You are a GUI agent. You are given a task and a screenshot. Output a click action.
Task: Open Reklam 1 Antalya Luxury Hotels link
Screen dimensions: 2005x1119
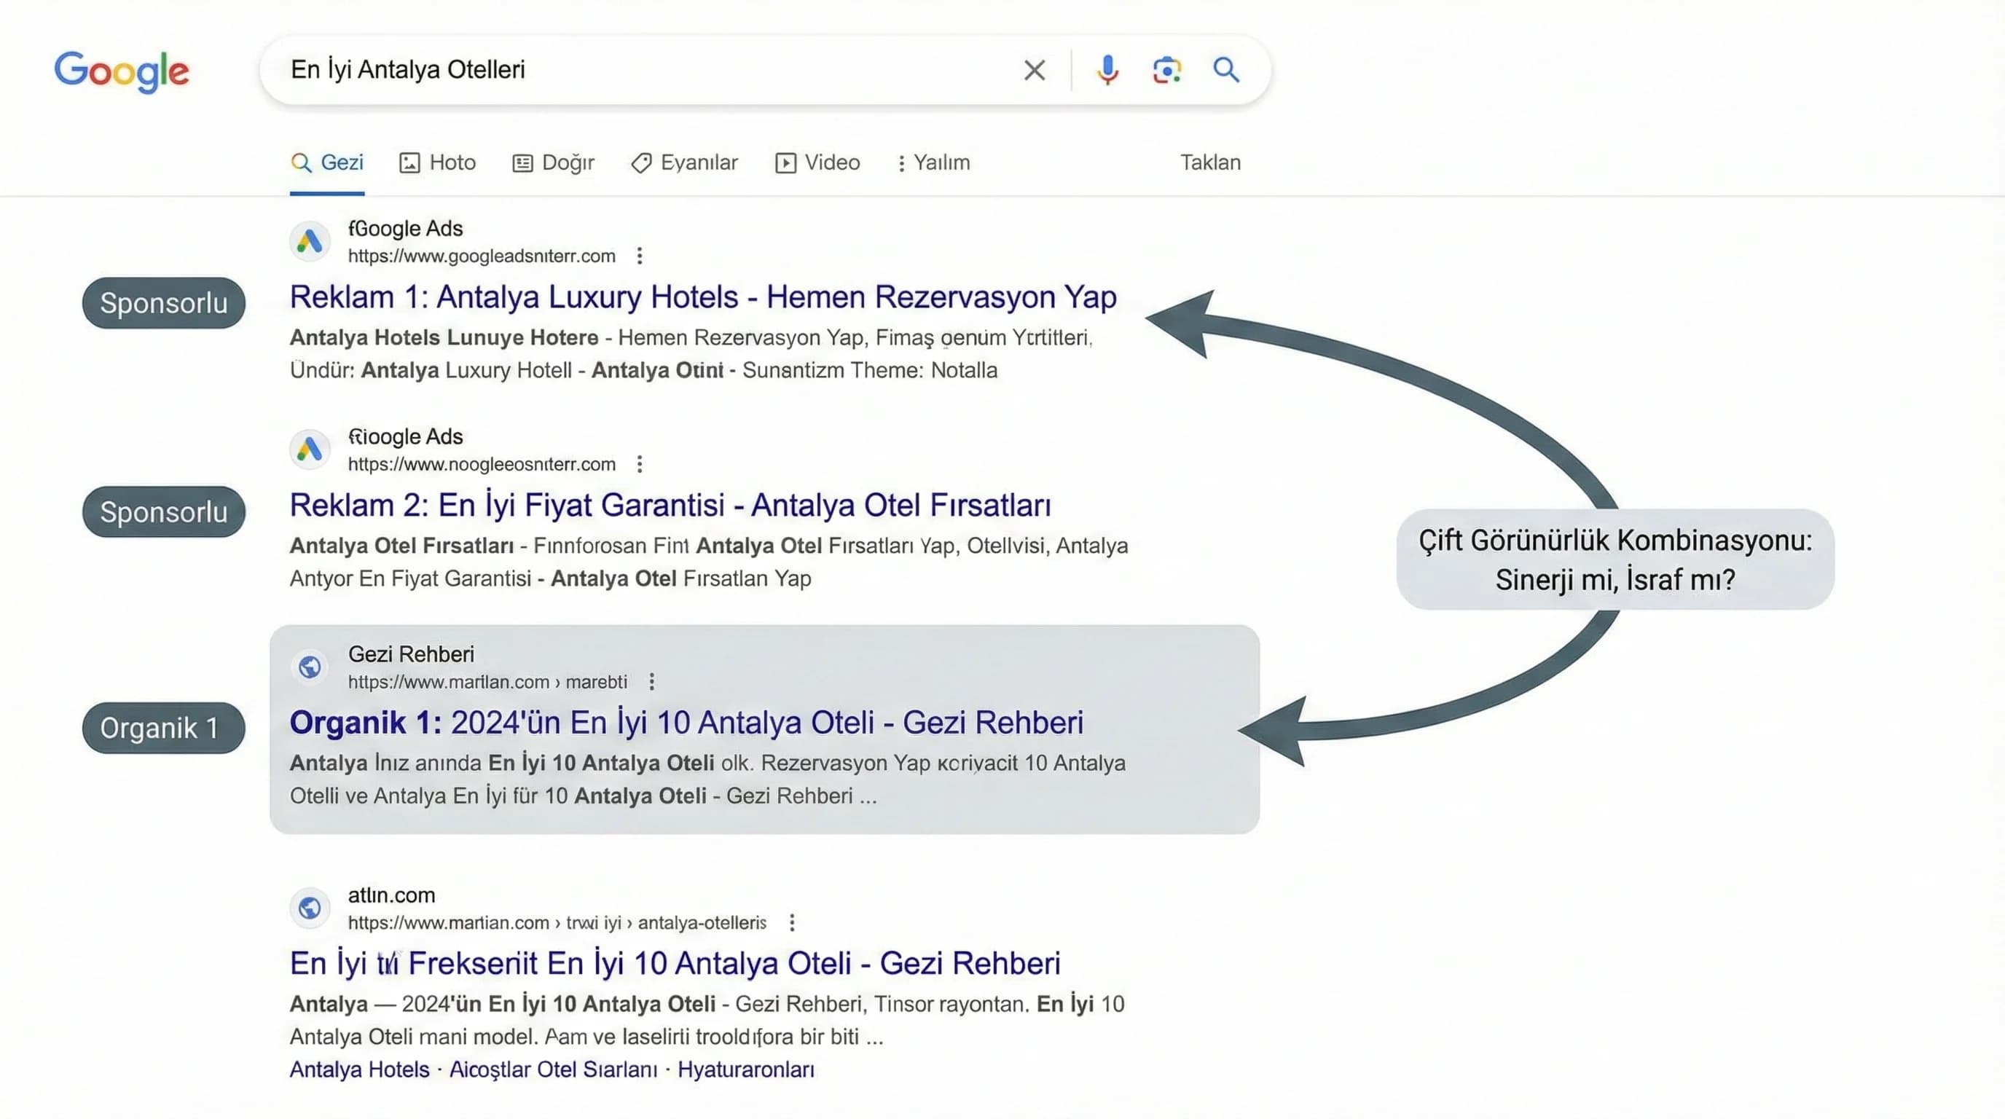(703, 297)
